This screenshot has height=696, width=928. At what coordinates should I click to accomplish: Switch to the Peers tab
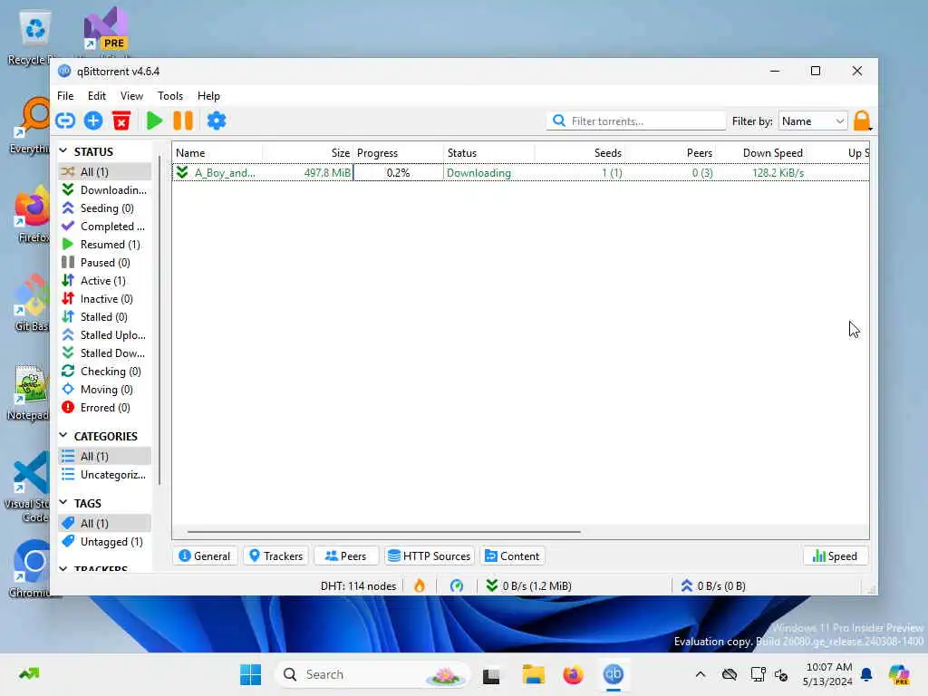click(345, 556)
